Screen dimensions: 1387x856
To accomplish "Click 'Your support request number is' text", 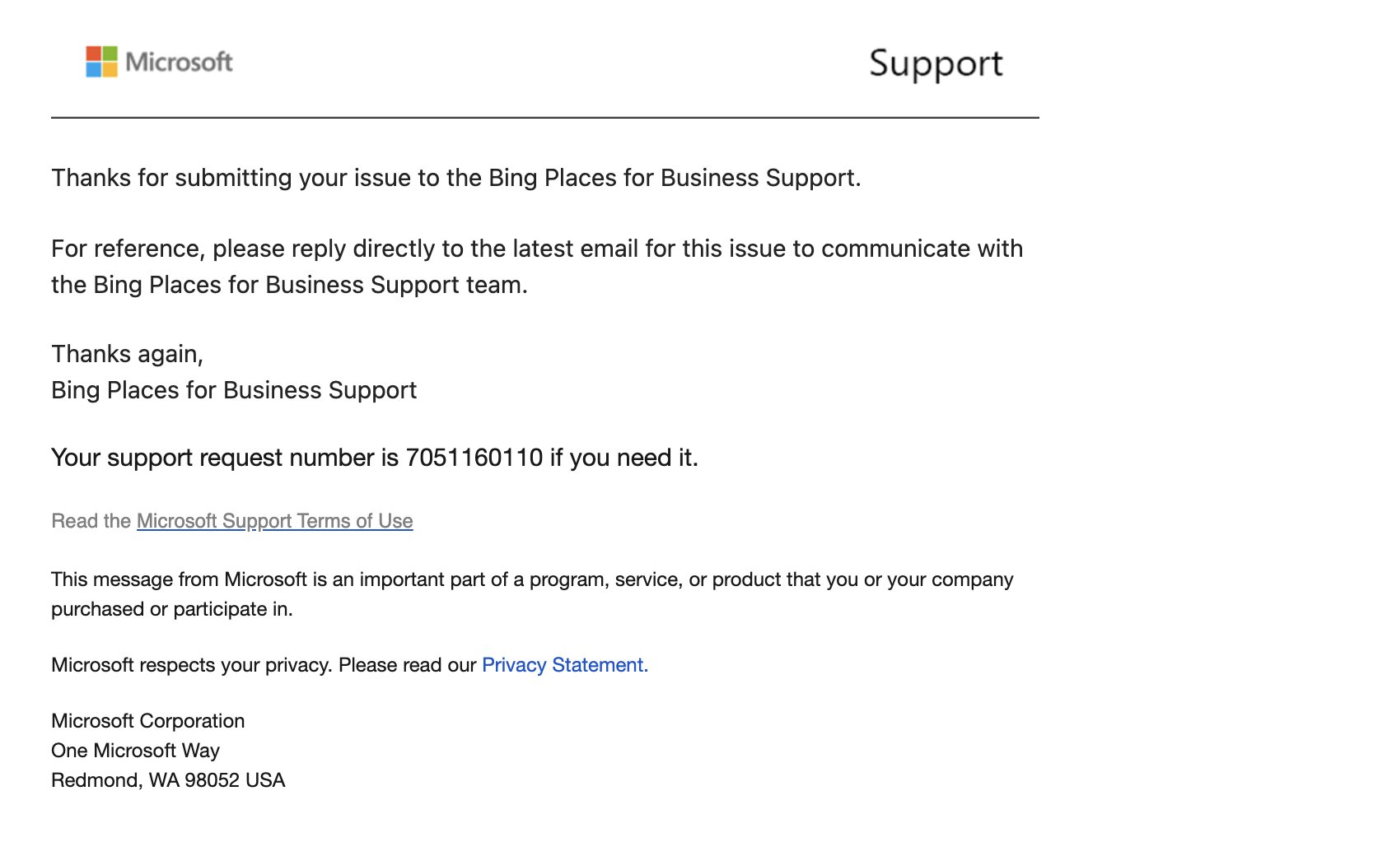I will point(225,458).
